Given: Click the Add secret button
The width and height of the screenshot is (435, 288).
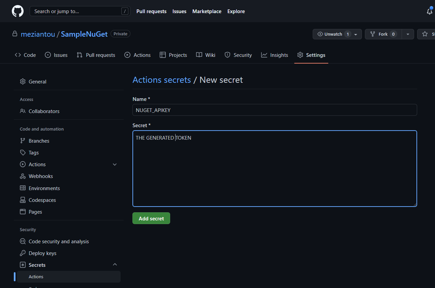Looking at the screenshot, I should tap(151, 218).
